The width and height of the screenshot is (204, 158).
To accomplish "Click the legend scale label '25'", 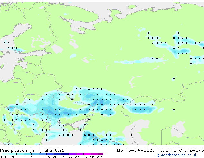I will click(x=62, y=157).
